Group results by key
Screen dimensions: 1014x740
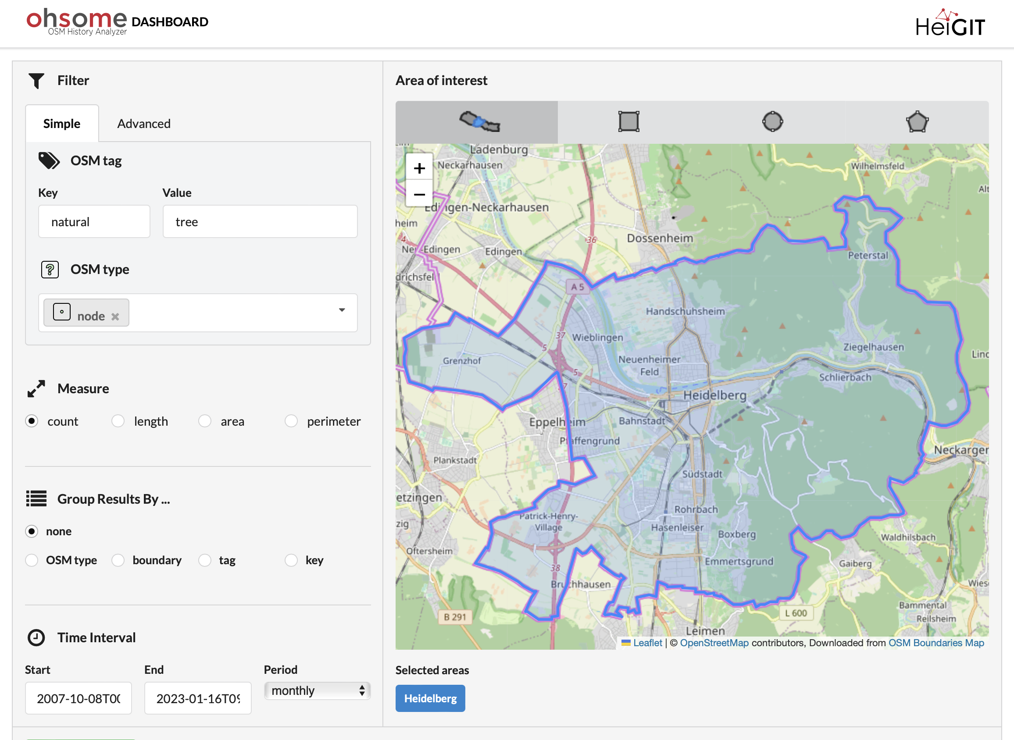[x=291, y=560]
